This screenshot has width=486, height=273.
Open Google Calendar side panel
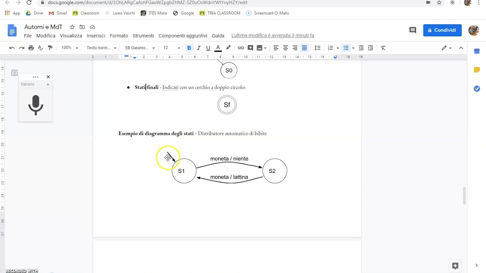pyautogui.click(x=477, y=51)
